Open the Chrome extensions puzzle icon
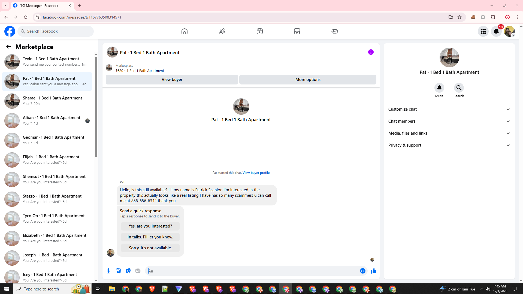Image resolution: width=523 pixels, height=294 pixels. click(x=493, y=17)
